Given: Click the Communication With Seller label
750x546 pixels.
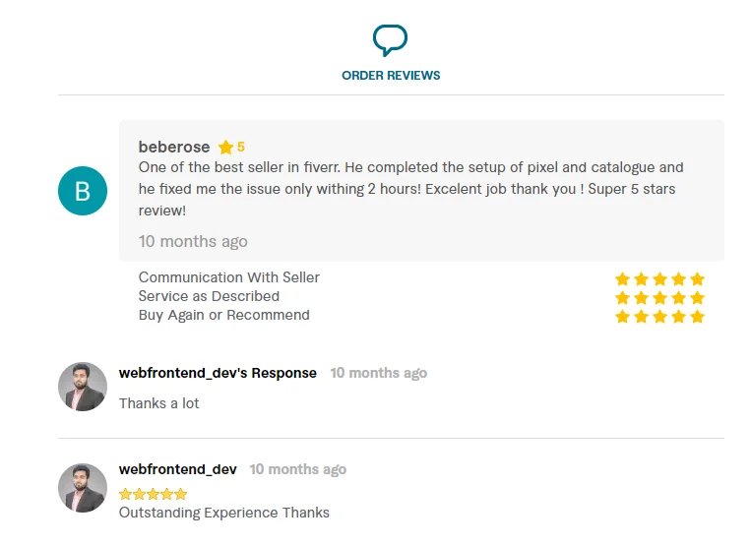Looking at the screenshot, I should tap(229, 277).
